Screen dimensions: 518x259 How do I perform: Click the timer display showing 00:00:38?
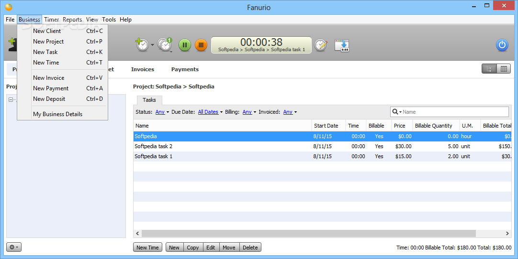261,45
